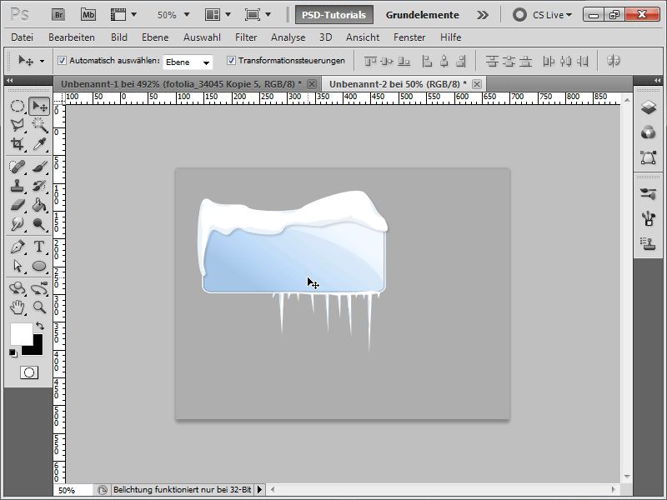Image resolution: width=667 pixels, height=500 pixels.
Task: Select the Eyedropper tool
Action: (39, 143)
